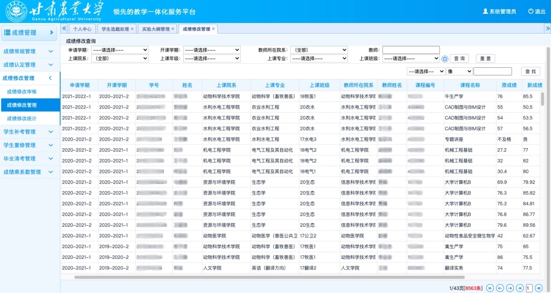This screenshot has height=293, width=551.
Task: Switch to the 实验大纲管理 tab
Action: (x=156, y=29)
